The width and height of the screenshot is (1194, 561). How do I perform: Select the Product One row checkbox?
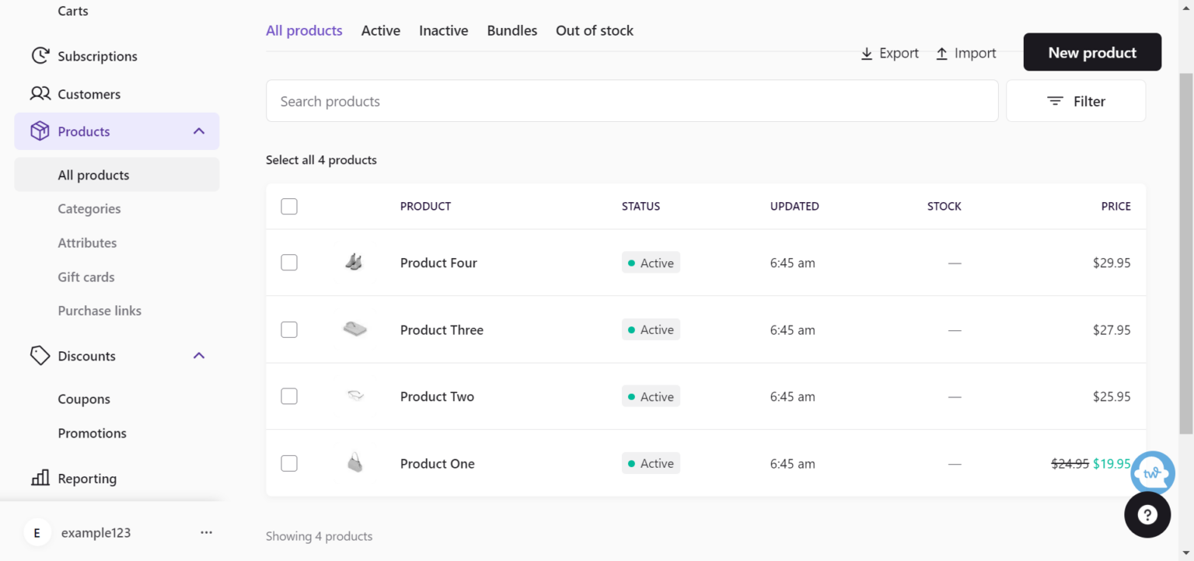289,463
